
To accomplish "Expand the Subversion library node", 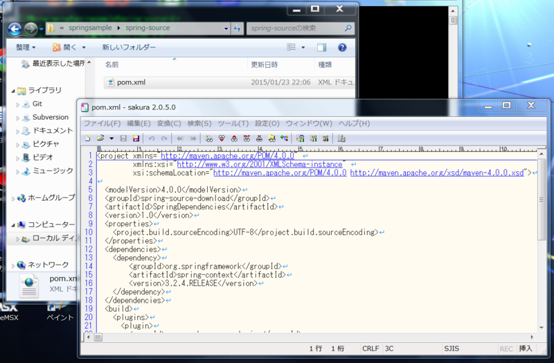I will point(18,118).
